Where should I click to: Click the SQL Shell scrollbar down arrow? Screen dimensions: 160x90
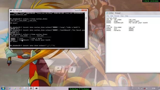point(86,47)
